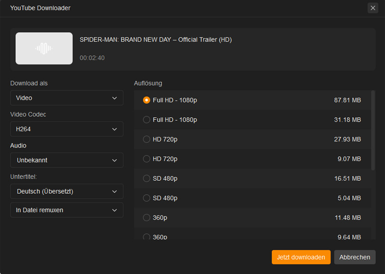385x274 pixels.
Task: Open the Video Codec H264 dropdown
Action: click(x=66, y=129)
